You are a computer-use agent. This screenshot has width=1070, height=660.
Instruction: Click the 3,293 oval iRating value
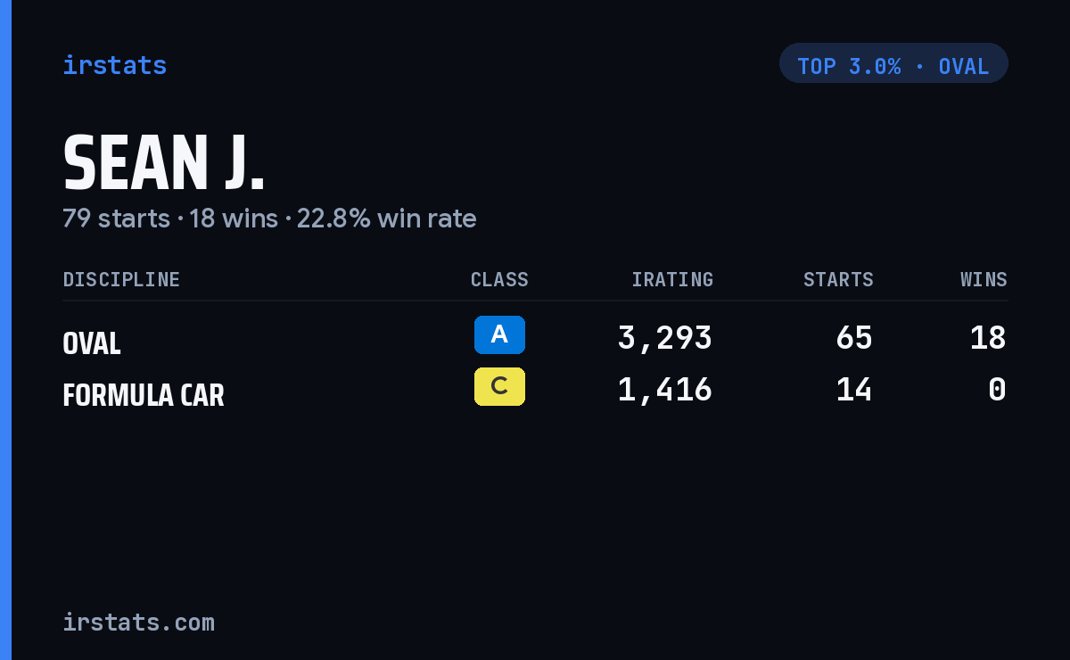(x=665, y=338)
